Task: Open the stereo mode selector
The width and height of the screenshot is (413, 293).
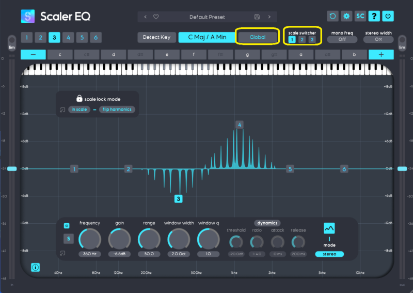Action: pos(329,254)
